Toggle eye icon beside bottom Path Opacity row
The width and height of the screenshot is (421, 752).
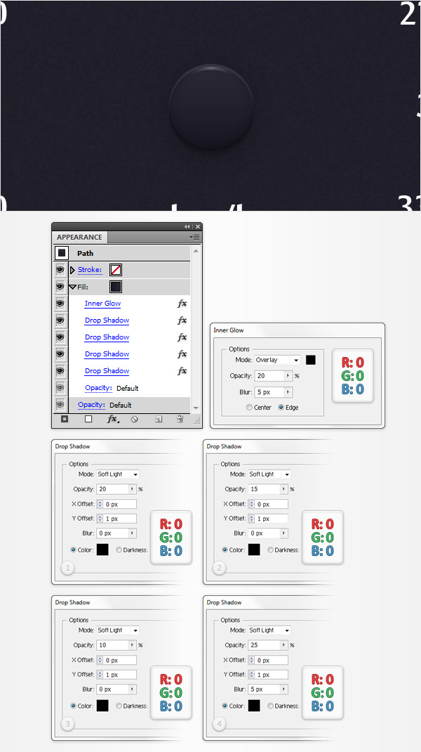tap(60, 405)
